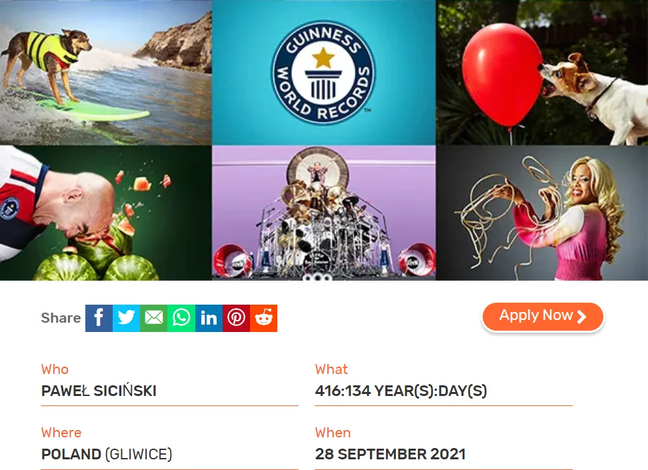Open the dog popping red balloon photo
The height and width of the screenshot is (470, 648).
point(542,73)
